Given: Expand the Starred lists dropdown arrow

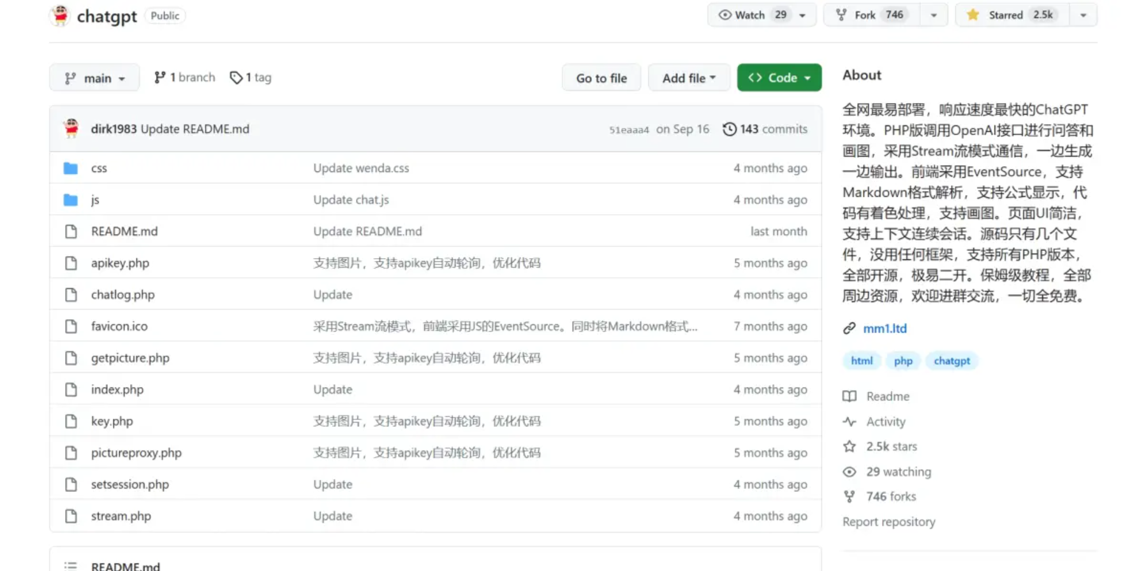Looking at the screenshot, I should pos(1083,15).
